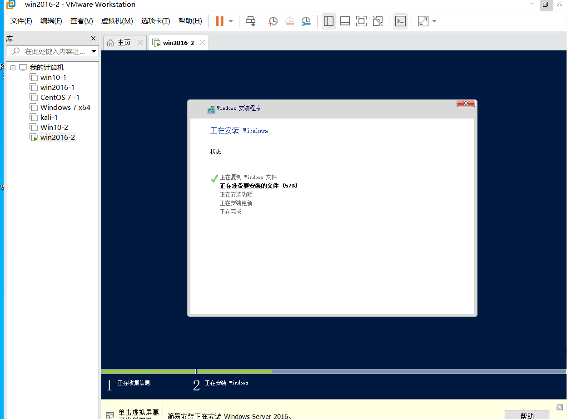Click the 正在安装 Windows stage 2 label
Screen dimensions: 567x419
click(x=227, y=383)
